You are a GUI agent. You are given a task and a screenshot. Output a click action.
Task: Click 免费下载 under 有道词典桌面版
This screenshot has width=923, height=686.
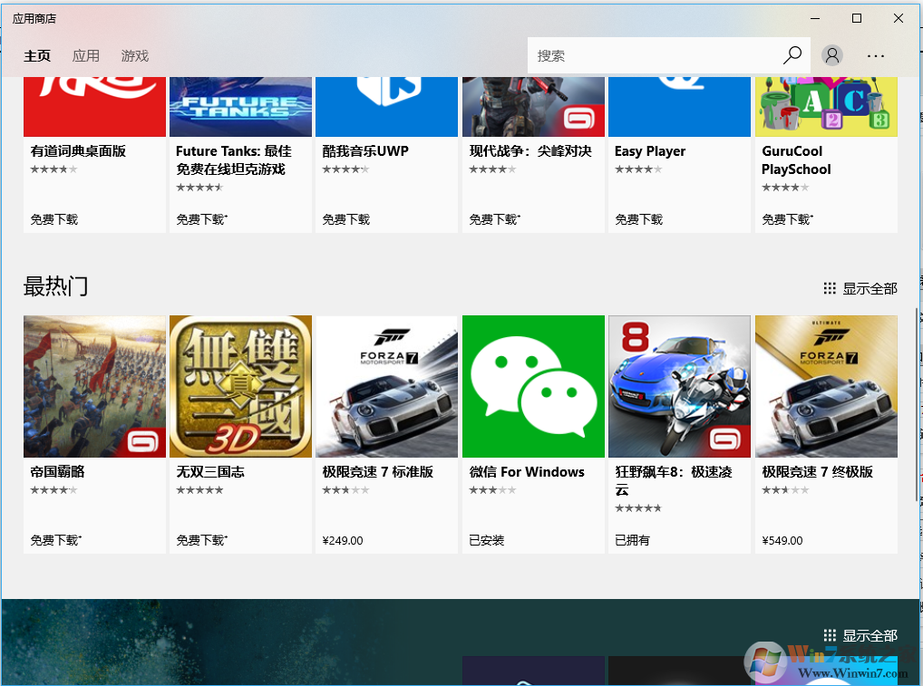(54, 219)
